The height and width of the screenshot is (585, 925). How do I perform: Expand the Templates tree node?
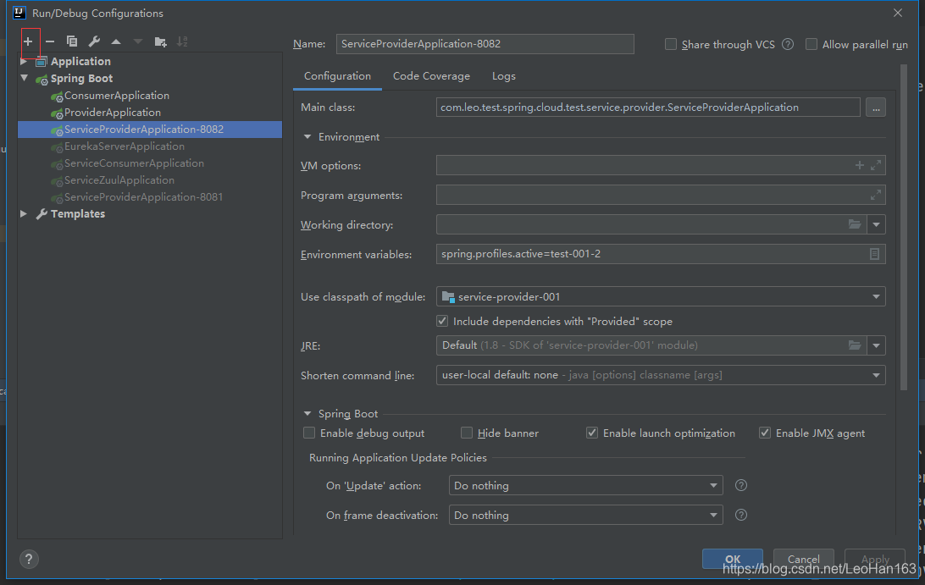point(24,213)
